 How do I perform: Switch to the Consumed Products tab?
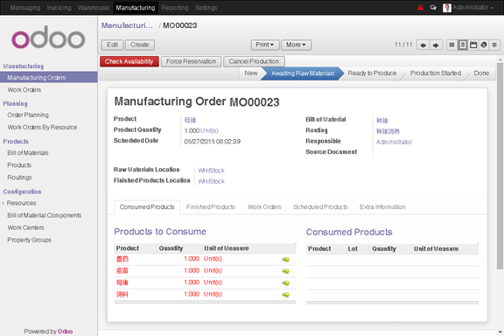tap(147, 207)
